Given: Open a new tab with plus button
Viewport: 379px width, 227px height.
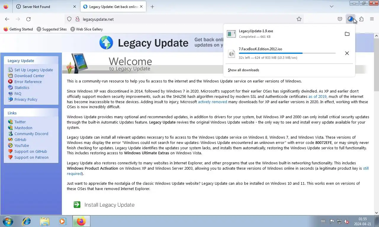Looking at the screenshot, I should [152, 7].
